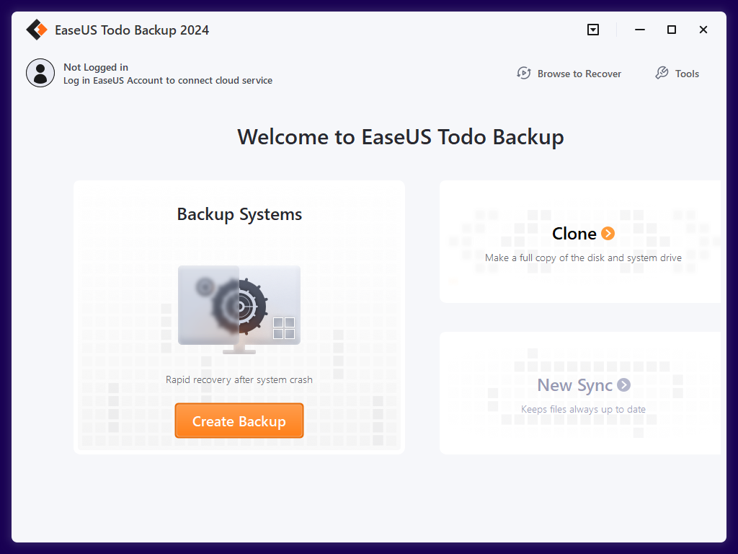The width and height of the screenshot is (738, 554).
Task: Click the gray arrow beside New Sync
Action: (623, 385)
